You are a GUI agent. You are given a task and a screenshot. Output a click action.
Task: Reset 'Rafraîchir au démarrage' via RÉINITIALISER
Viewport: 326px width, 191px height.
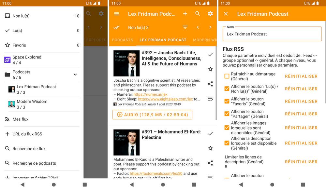point(301,76)
